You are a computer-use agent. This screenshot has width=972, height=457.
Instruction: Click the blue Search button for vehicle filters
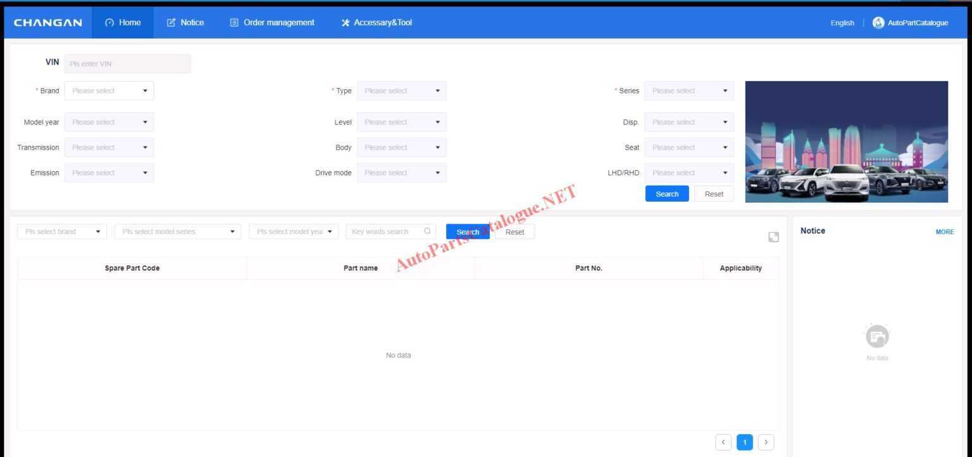(x=666, y=193)
